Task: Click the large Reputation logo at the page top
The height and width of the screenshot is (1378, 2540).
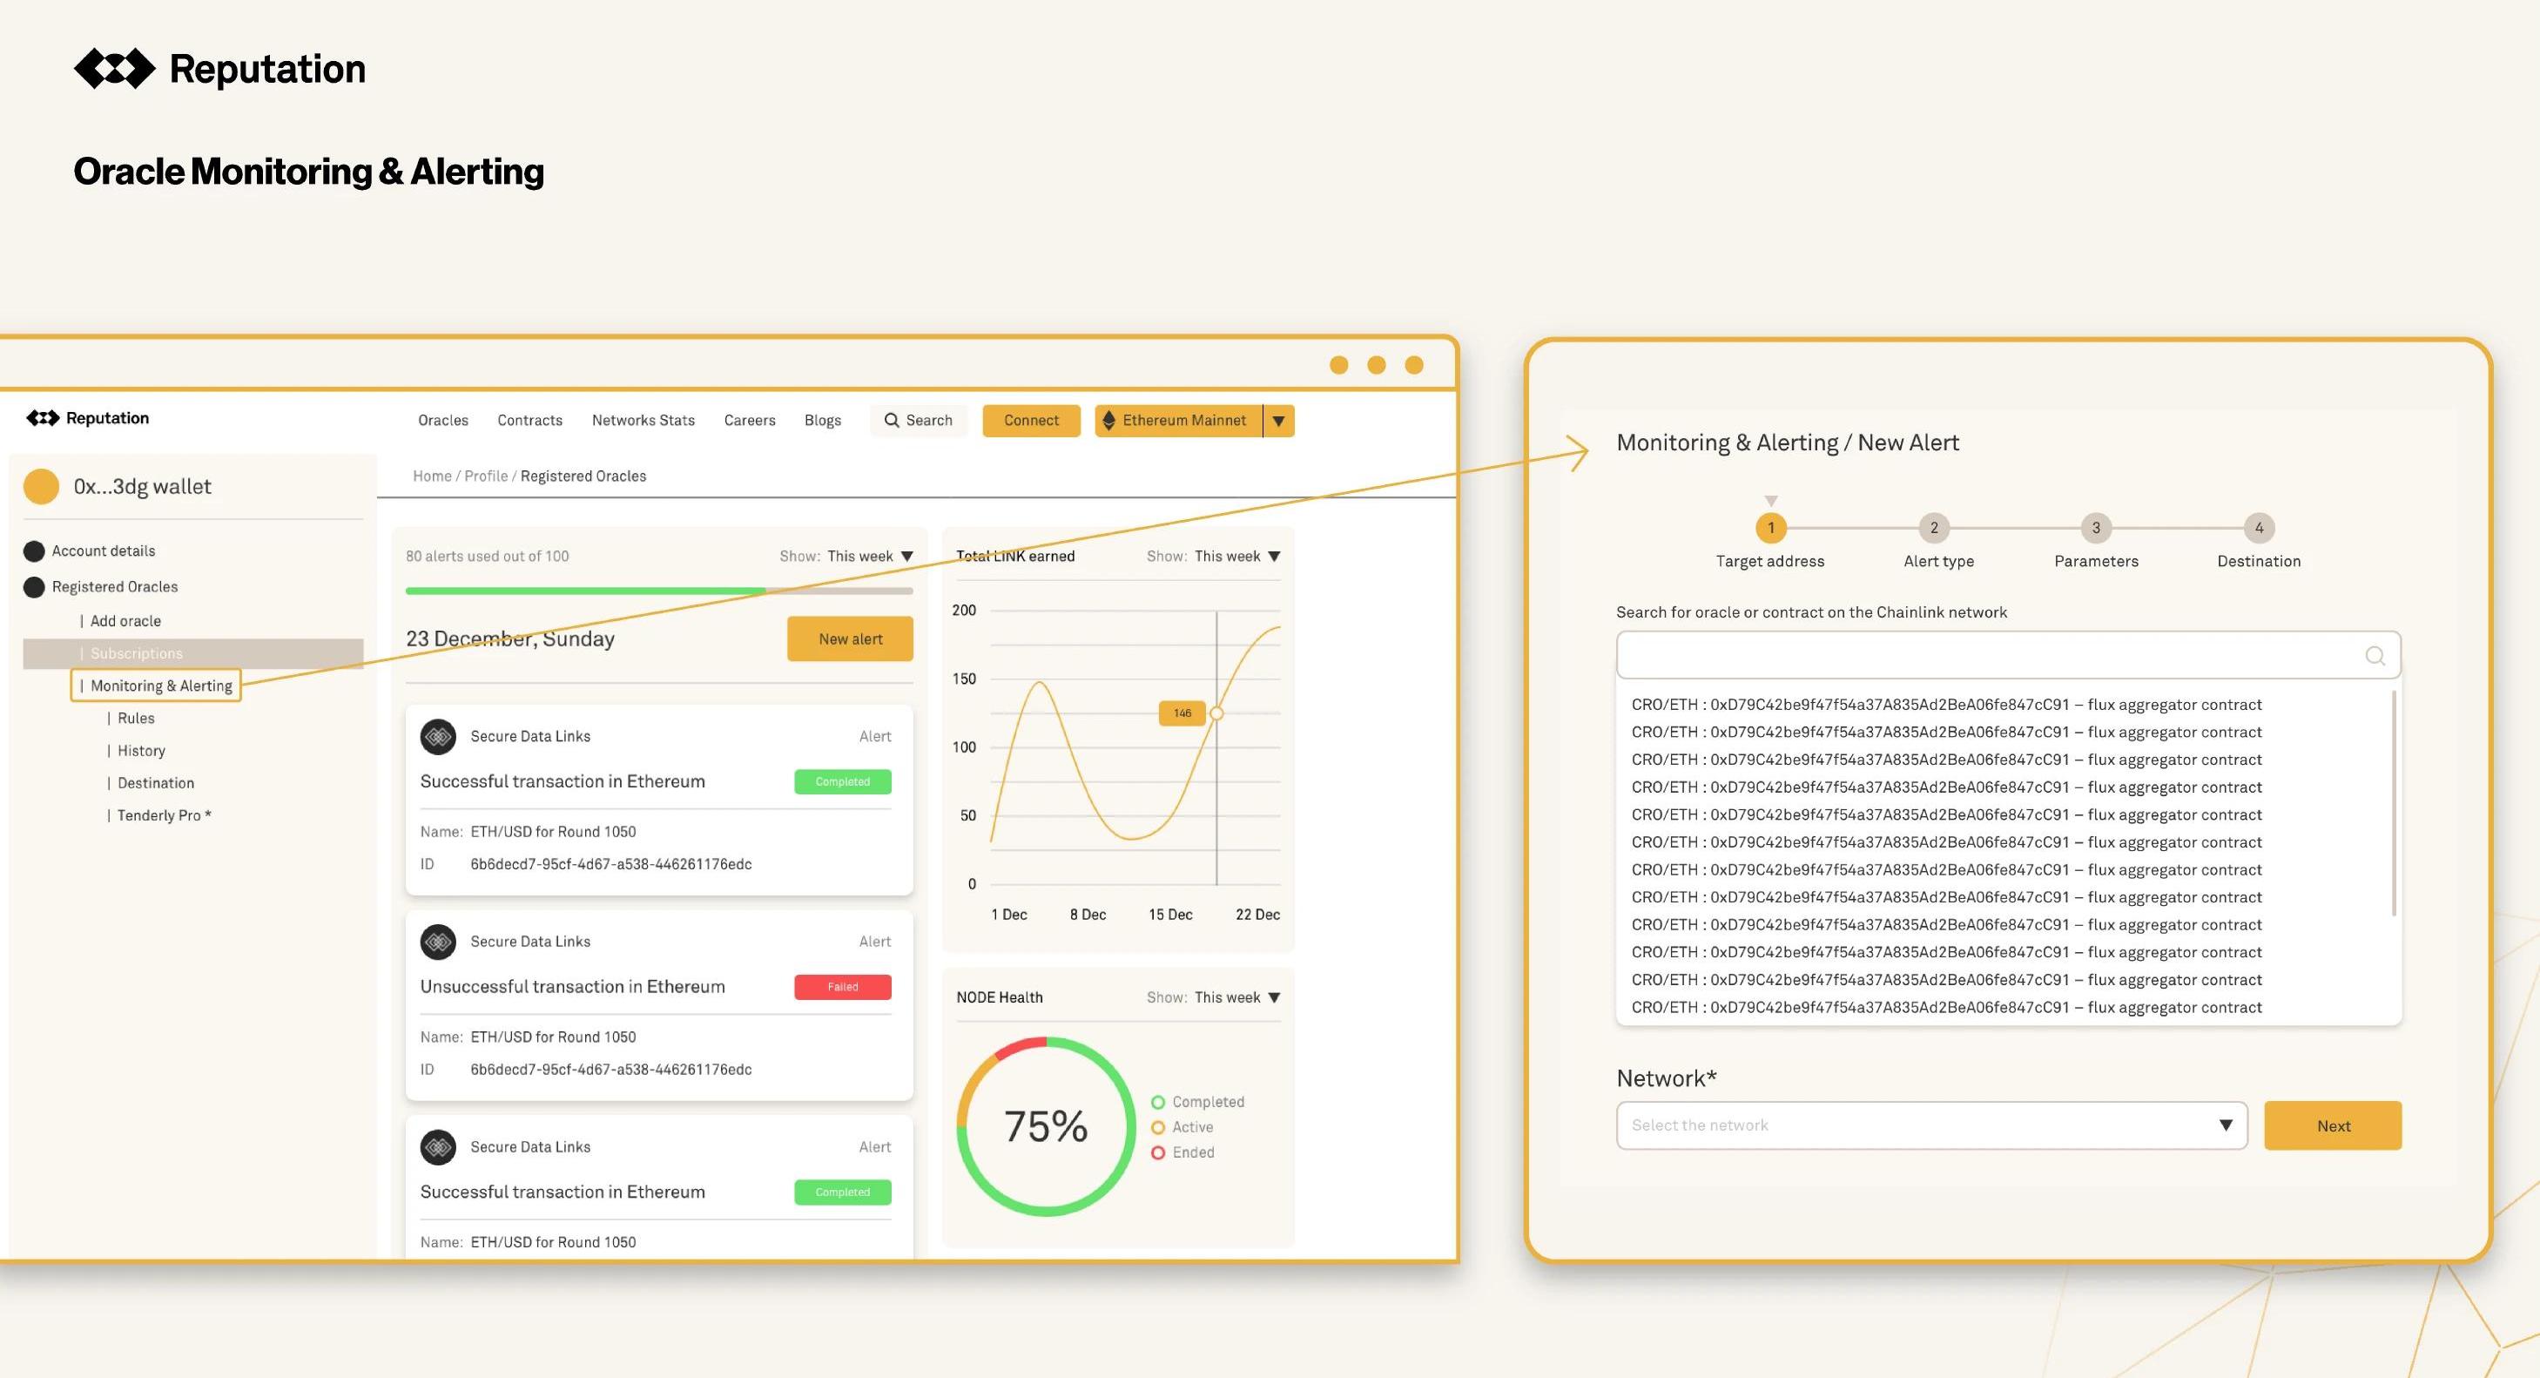Action: 219,69
